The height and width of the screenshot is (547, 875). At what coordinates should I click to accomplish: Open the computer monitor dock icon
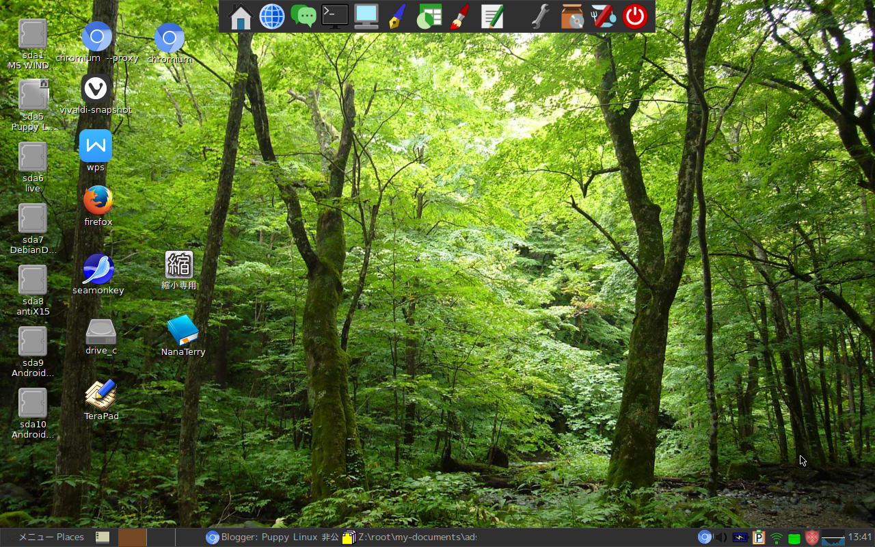tap(366, 16)
